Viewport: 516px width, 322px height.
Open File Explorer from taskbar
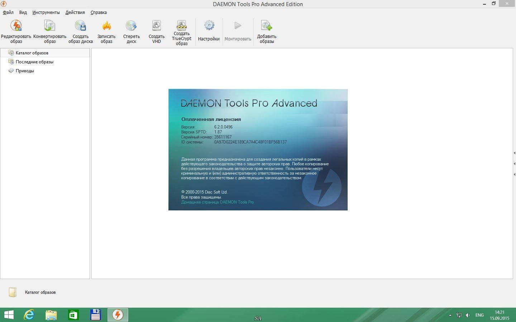point(51,315)
